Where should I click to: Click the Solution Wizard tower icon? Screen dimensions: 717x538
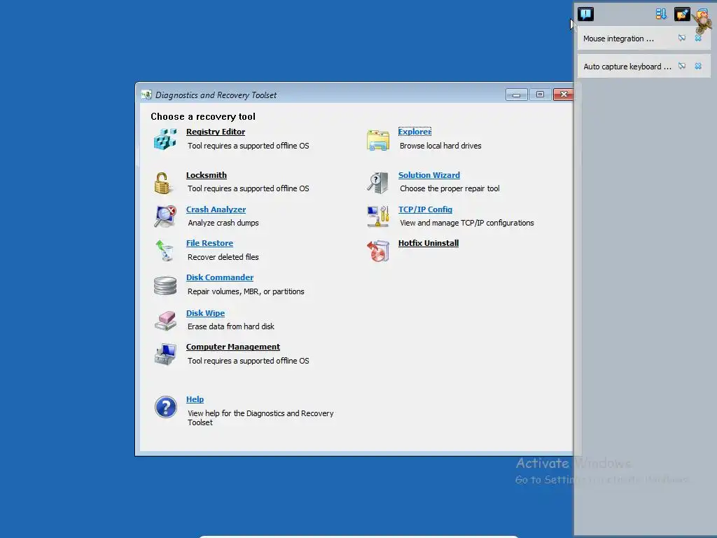tap(377, 183)
